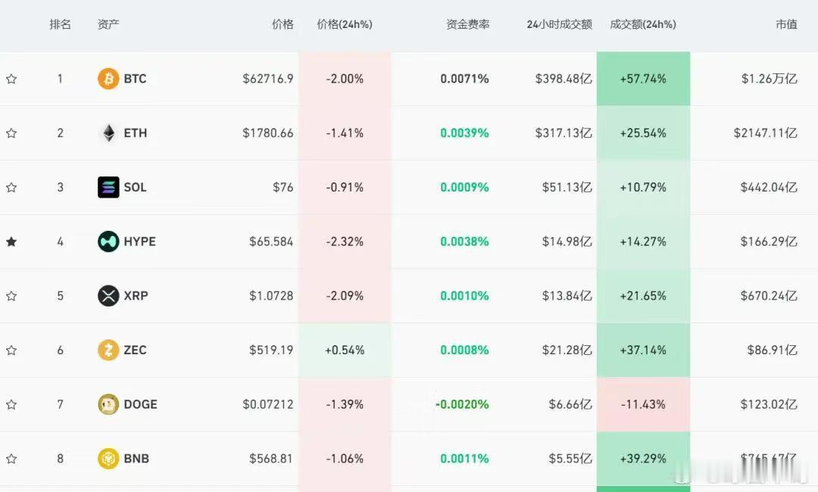Click the -2.32% price change cell
This screenshot has width=818, height=492.
click(345, 241)
